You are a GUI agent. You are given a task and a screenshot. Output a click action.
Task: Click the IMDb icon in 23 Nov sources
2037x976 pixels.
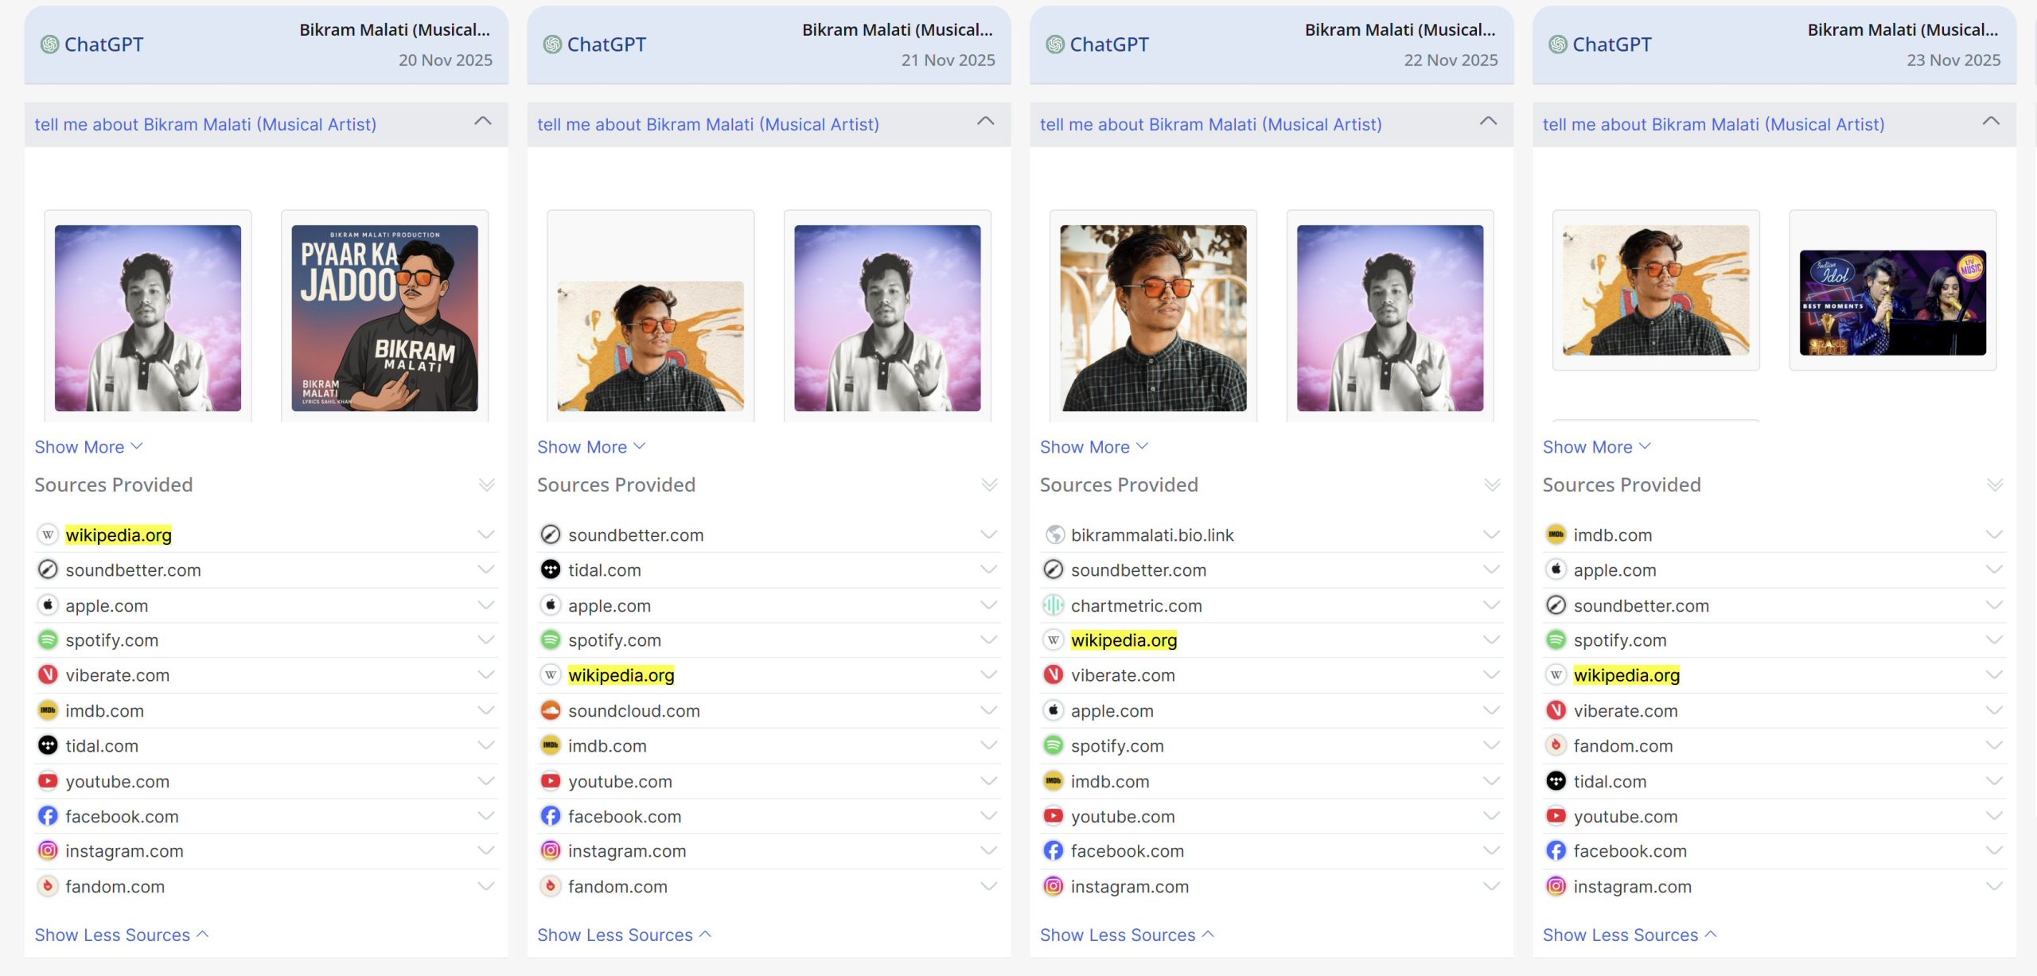pos(1556,535)
